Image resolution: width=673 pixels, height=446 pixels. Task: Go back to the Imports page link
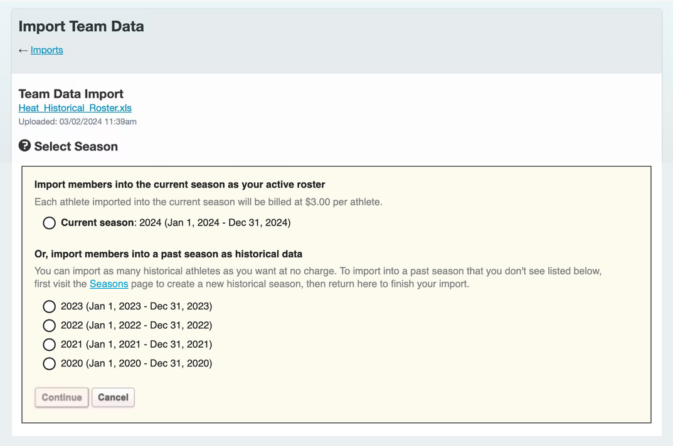[47, 50]
